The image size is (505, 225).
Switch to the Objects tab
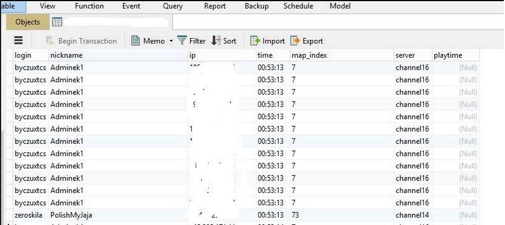(x=27, y=22)
